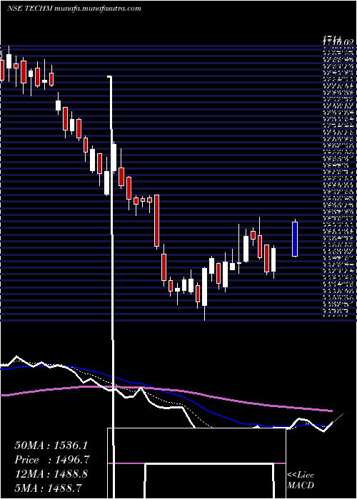Click the 50MA : 1536.1 value
This screenshot has height=499, width=357.
(x=51, y=446)
